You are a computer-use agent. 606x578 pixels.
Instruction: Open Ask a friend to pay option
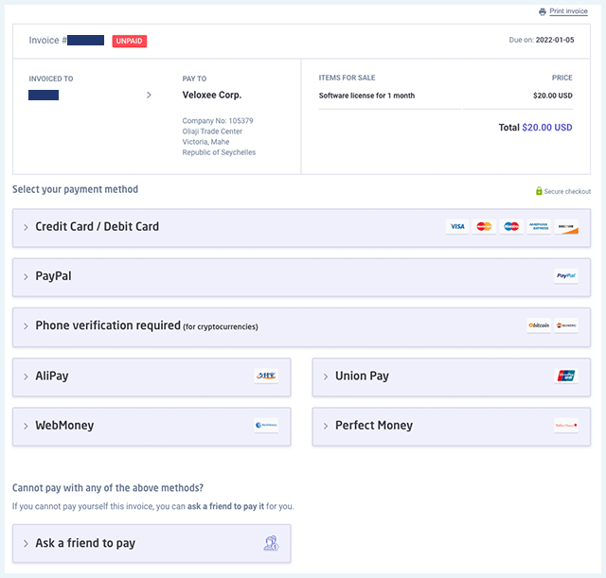click(x=151, y=543)
